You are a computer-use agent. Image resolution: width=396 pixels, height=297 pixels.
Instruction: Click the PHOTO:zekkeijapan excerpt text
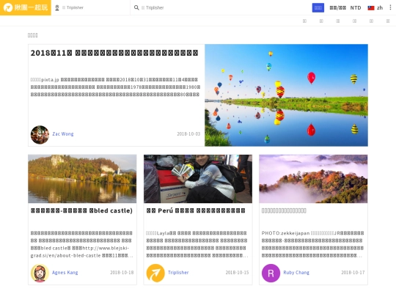(312, 244)
